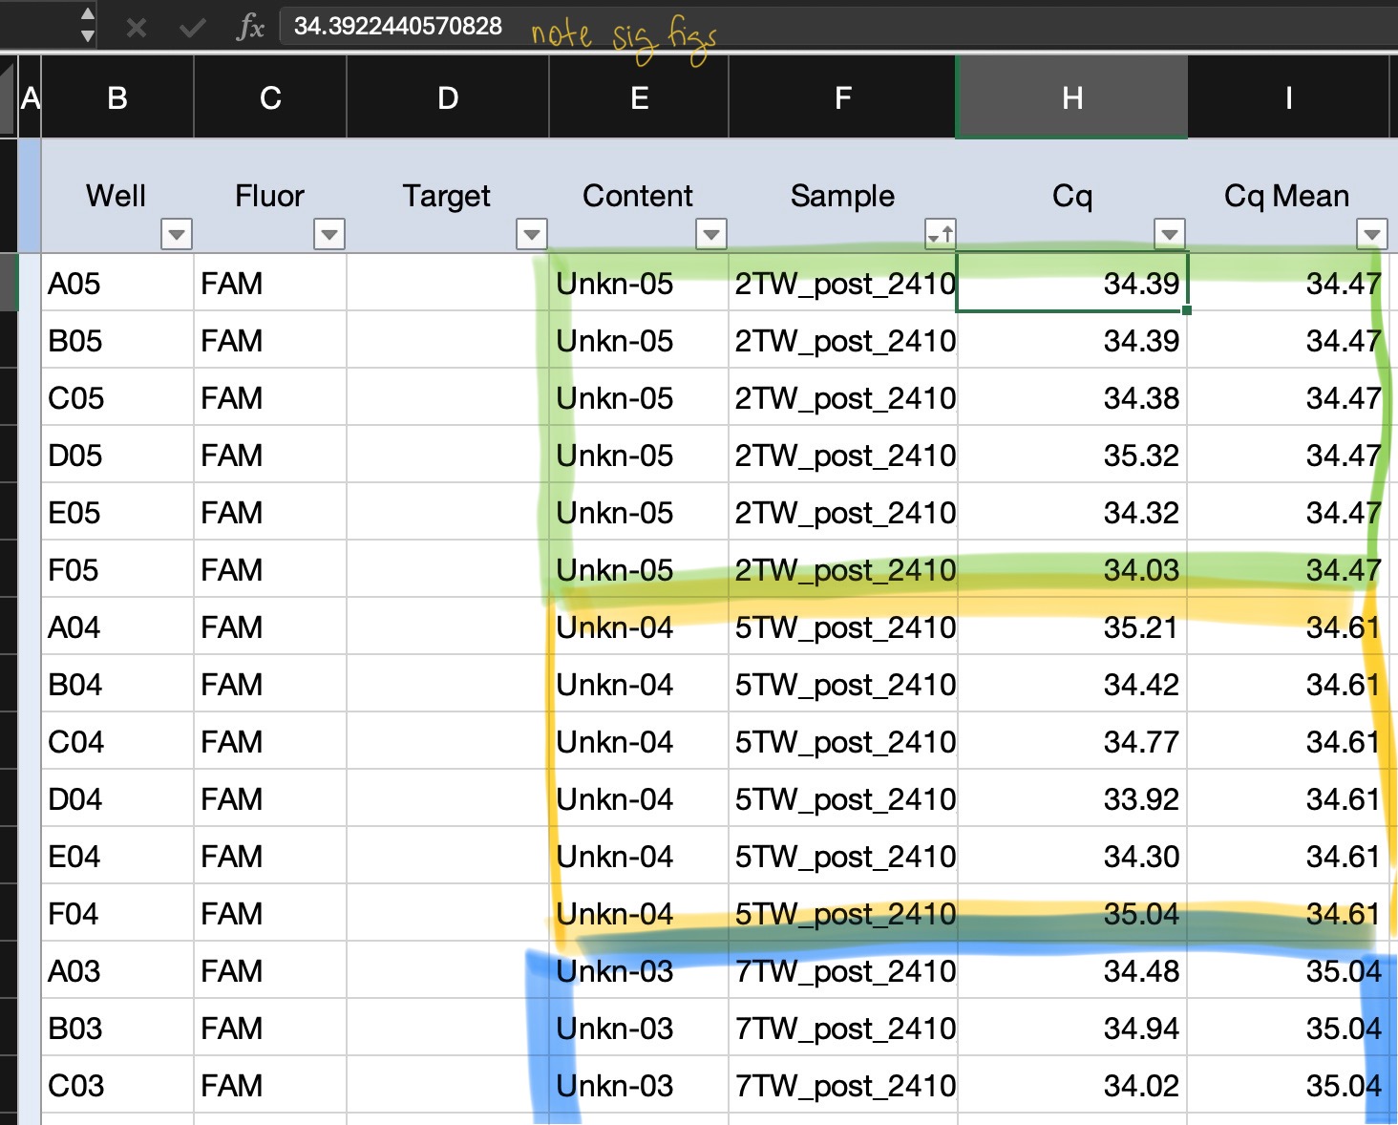Image resolution: width=1398 pixels, height=1125 pixels.
Task: Select well cell A04
Action: 117,626
